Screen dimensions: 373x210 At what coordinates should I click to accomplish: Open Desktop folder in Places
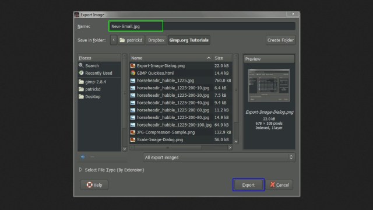(x=99, y=96)
